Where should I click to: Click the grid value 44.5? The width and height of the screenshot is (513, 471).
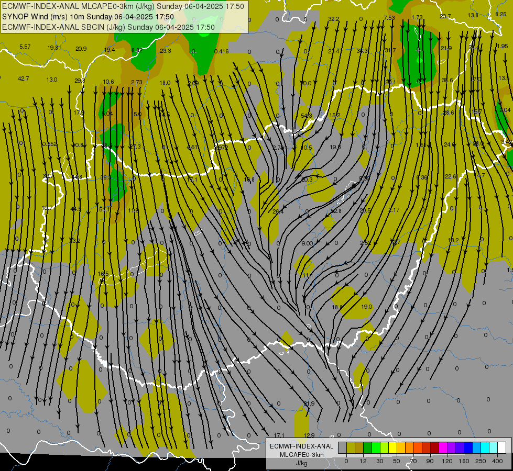(x=76, y=209)
